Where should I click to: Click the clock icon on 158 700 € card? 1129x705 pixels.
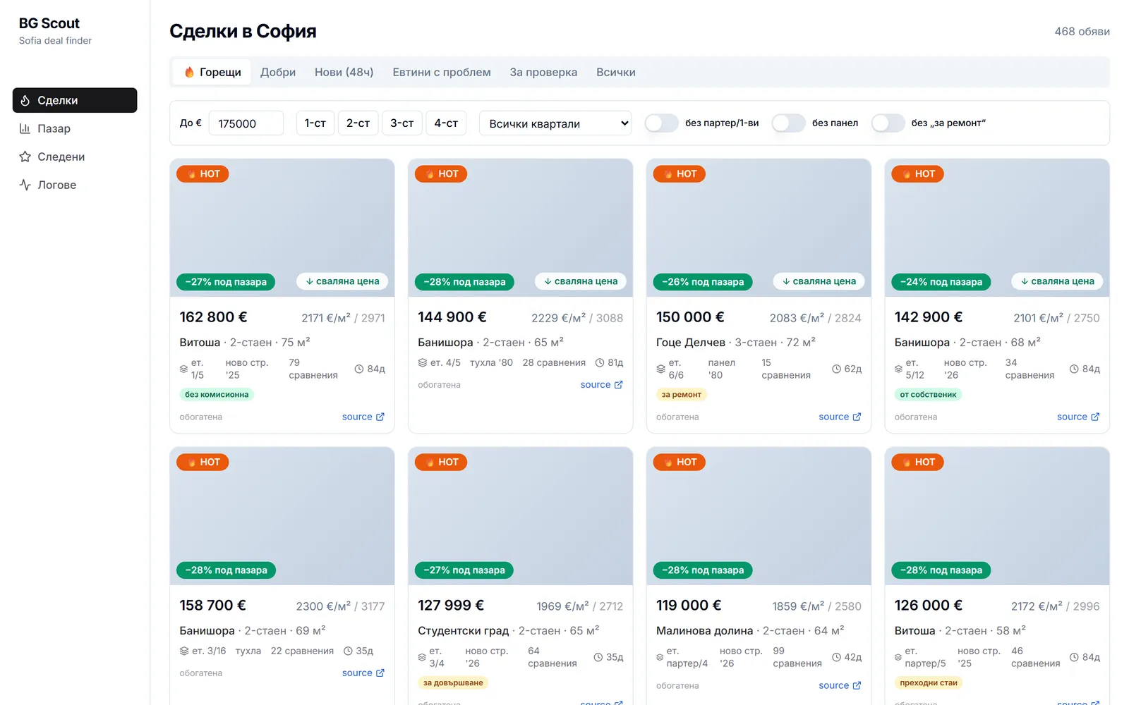click(348, 651)
